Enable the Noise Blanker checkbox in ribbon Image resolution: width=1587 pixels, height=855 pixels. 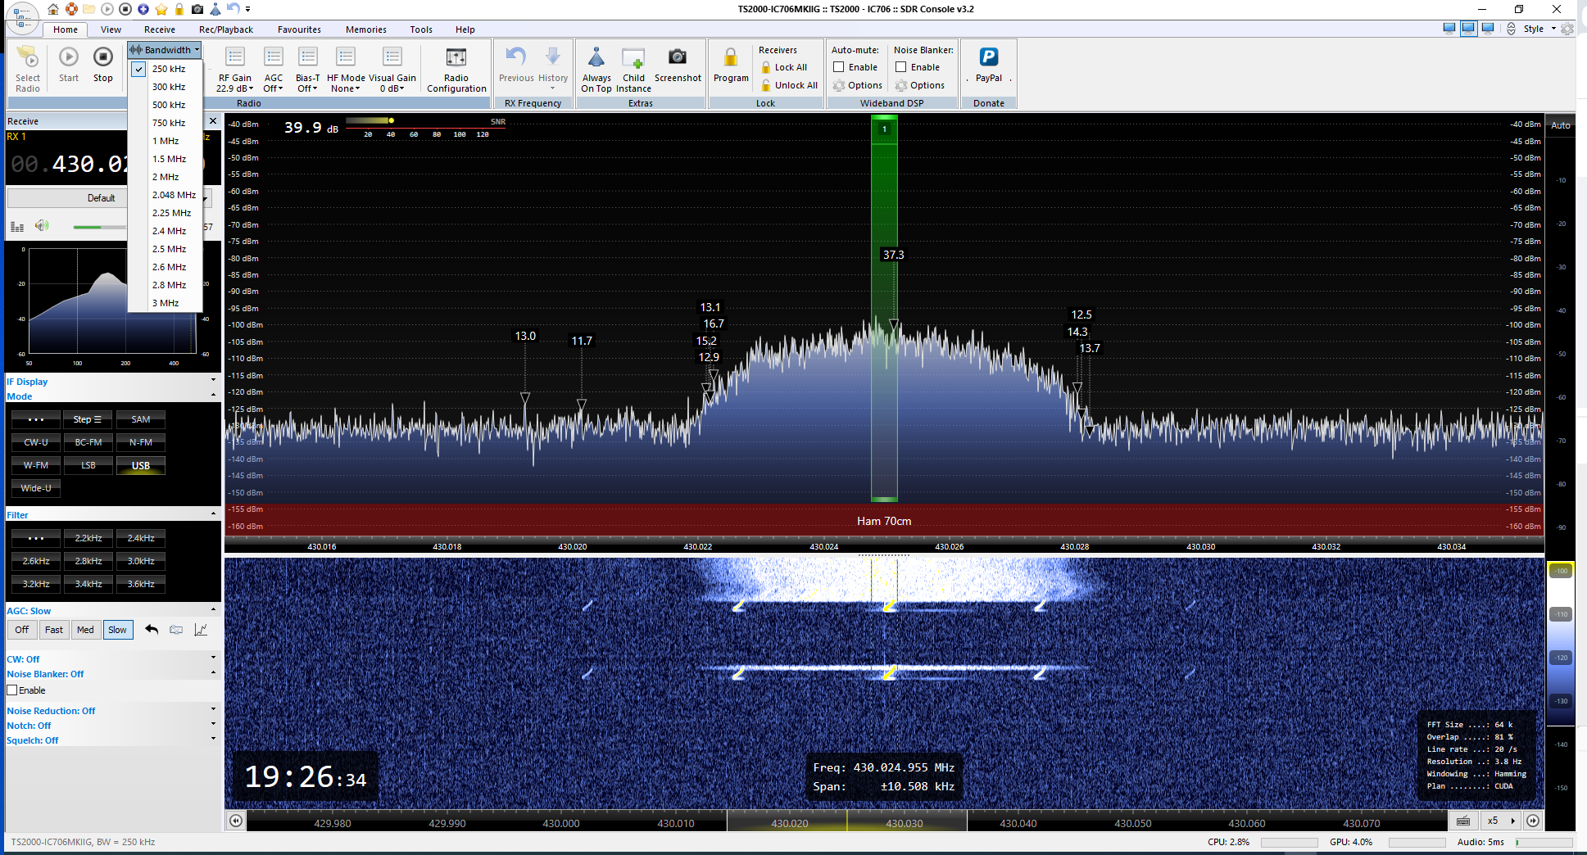pyautogui.click(x=901, y=67)
